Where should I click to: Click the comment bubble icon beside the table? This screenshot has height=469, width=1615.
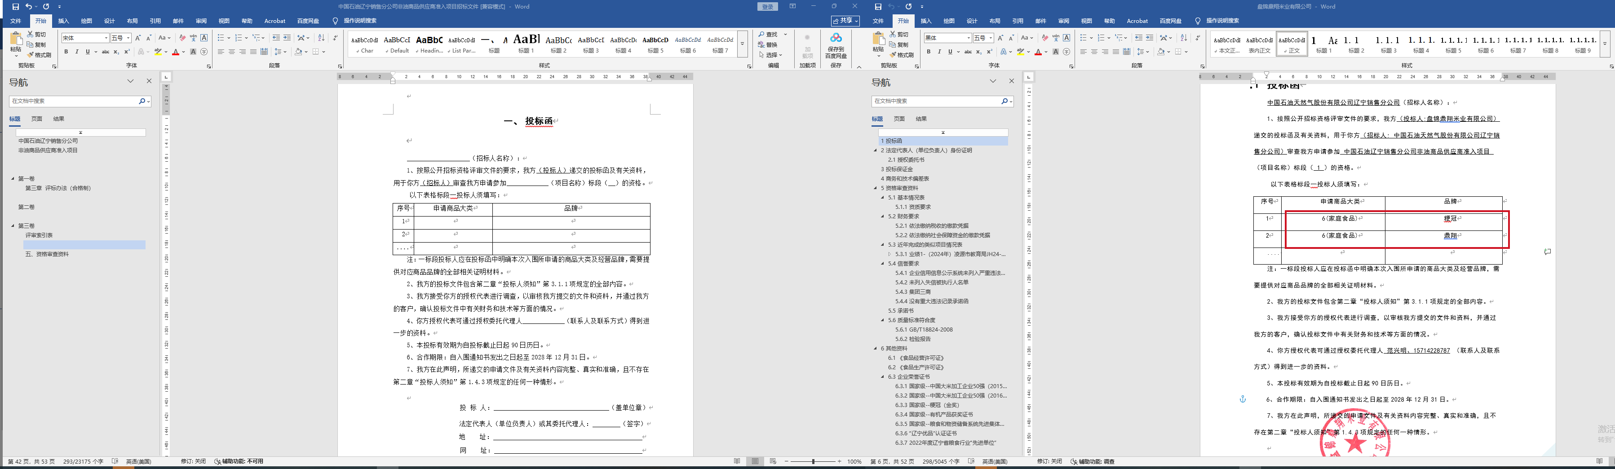pos(1547,252)
